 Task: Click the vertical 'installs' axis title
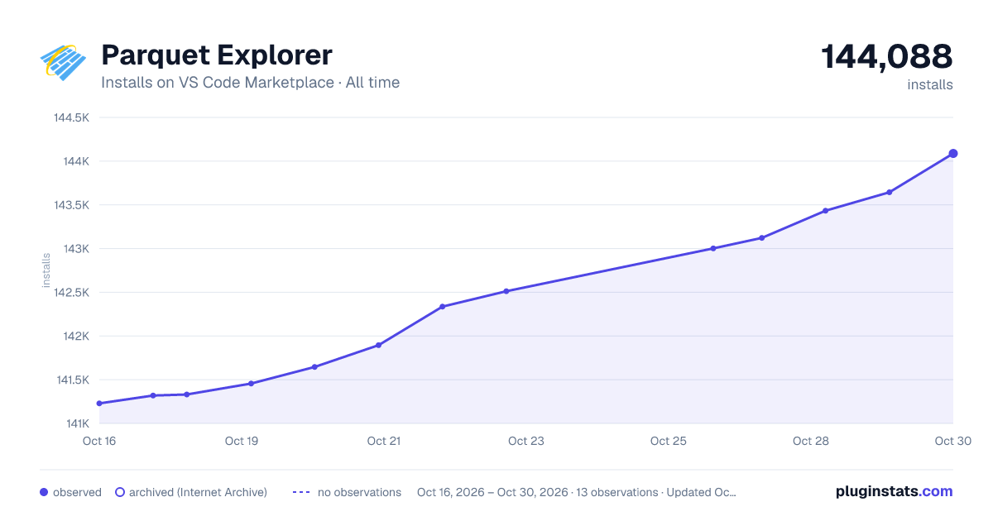pos(46,270)
